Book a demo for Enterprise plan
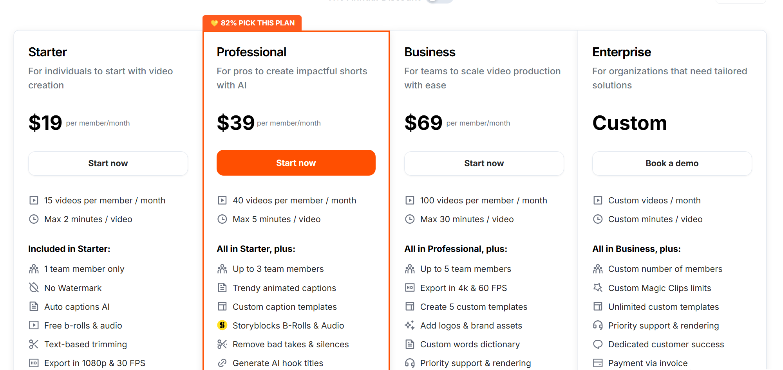Image resolution: width=783 pixels, height=370 pixels. 672,163
